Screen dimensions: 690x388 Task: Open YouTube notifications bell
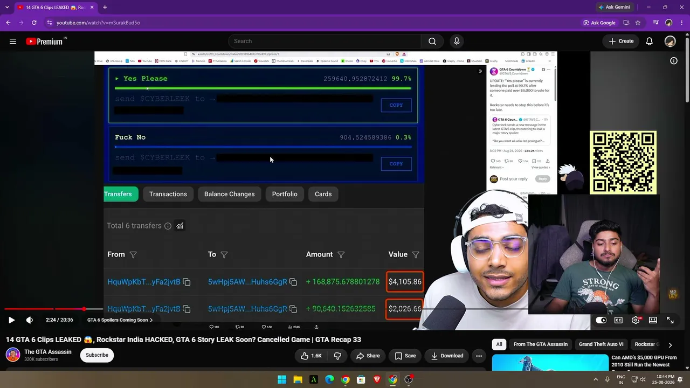pos(650,41)
